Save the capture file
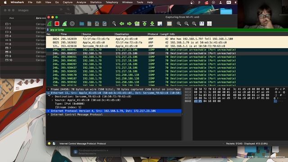288x162 pixels. pyautogui.click(x=89, y=24)
